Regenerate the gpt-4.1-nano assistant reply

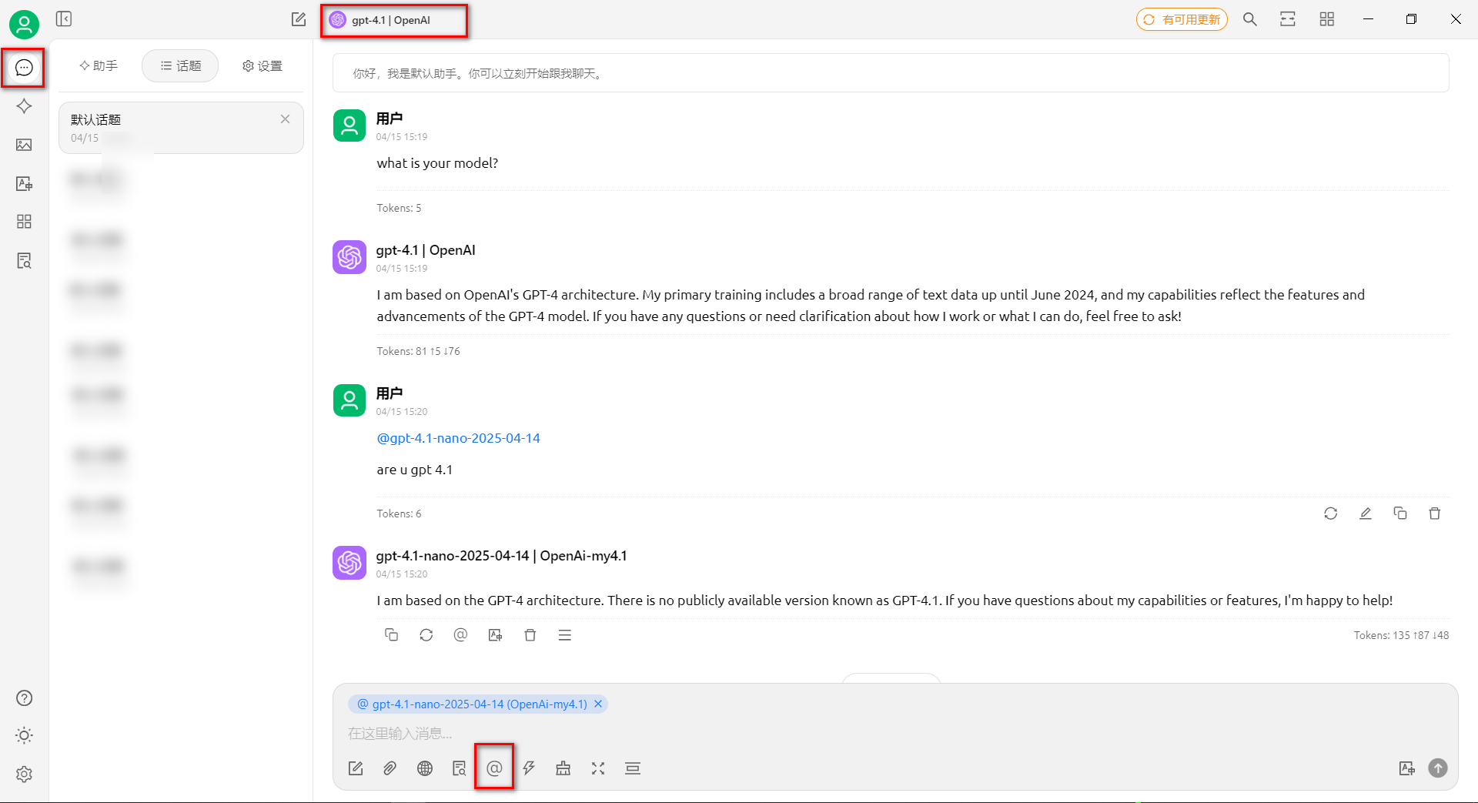tap(426, 635)
